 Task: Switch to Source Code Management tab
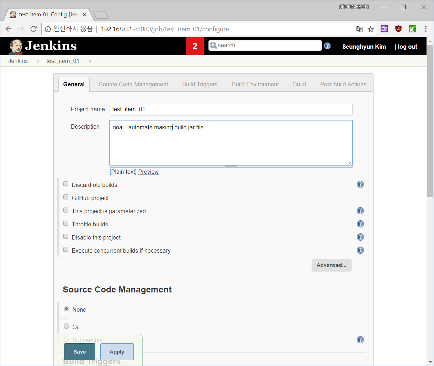coord(133,84)
